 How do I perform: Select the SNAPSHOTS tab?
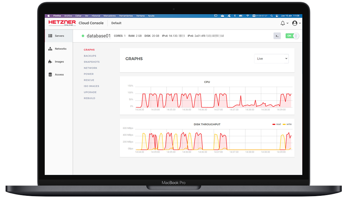coord(92,62)
